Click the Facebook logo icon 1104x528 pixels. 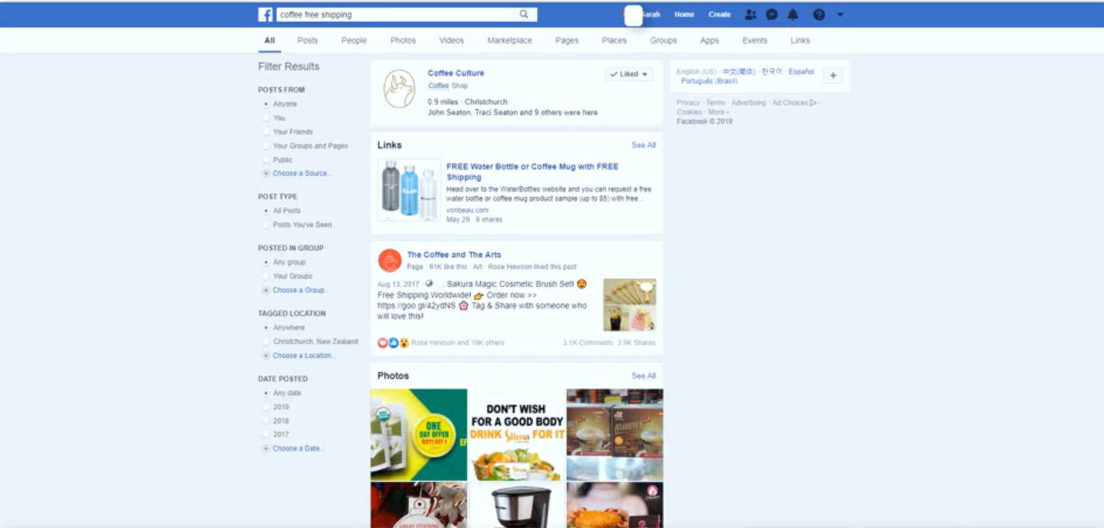[x=267, y=14]
